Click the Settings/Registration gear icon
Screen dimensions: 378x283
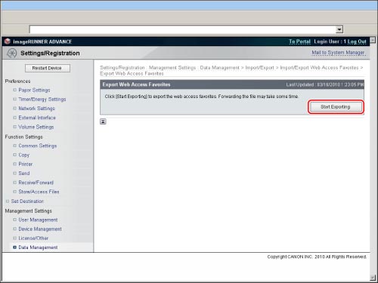click(11, 53)
